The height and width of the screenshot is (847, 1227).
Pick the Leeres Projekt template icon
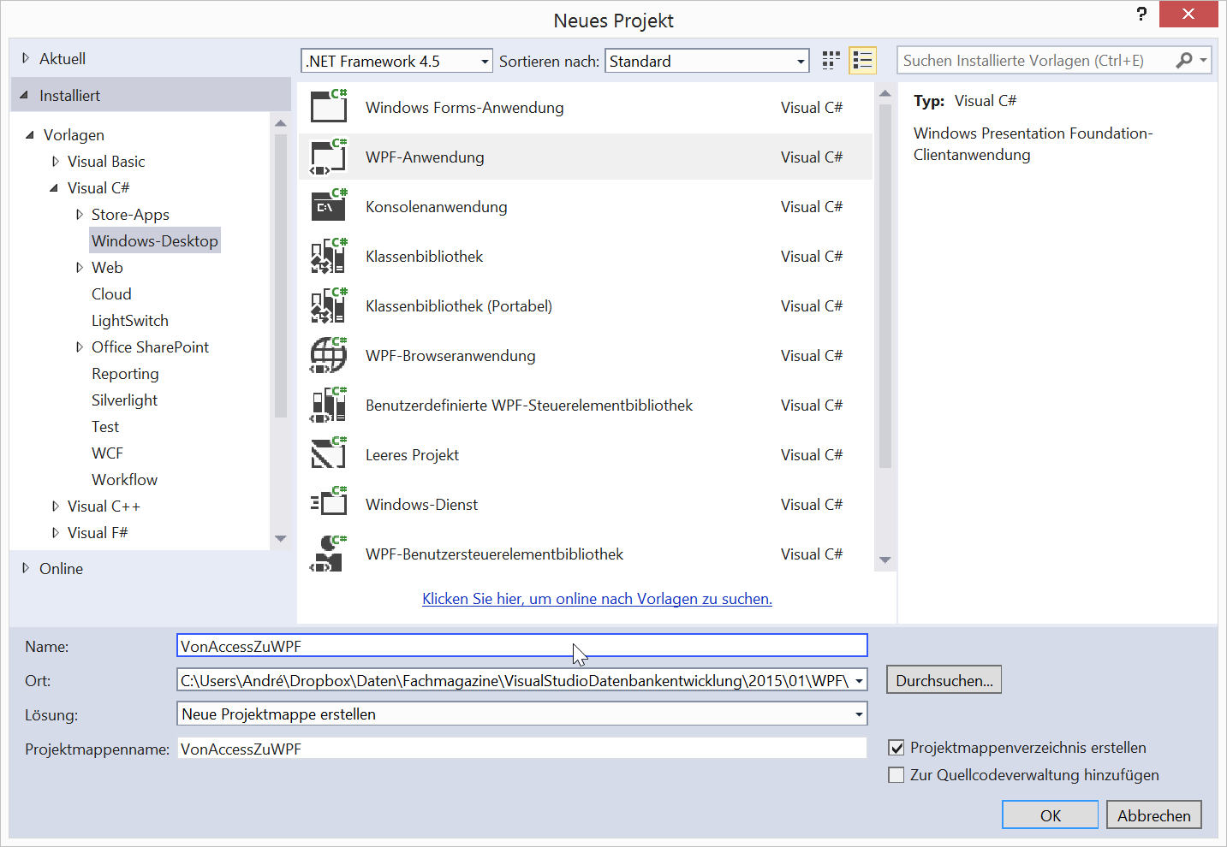coord(328,454)
